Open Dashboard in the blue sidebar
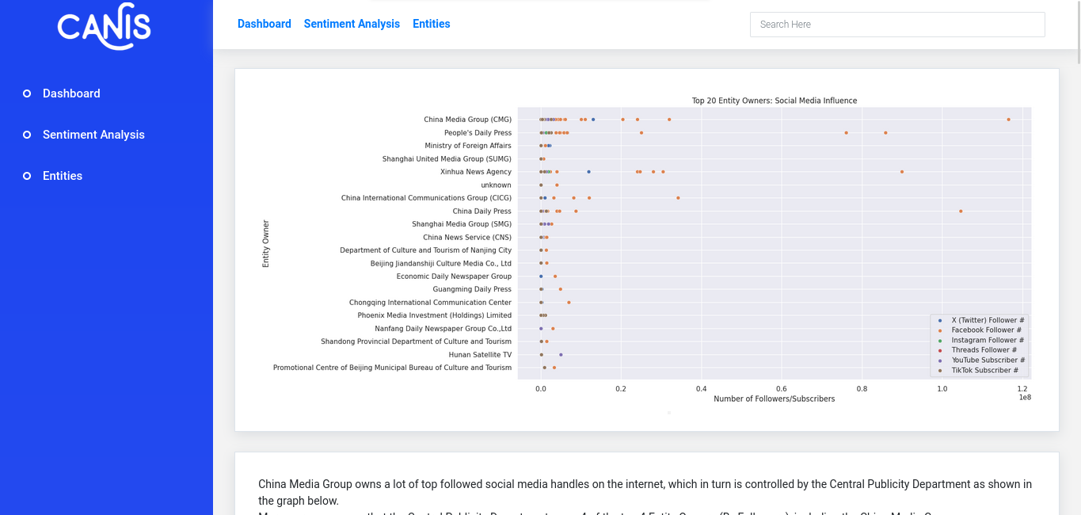Image resolution: width=1081 pixels, height=515 pixels. tap(71, 93)
